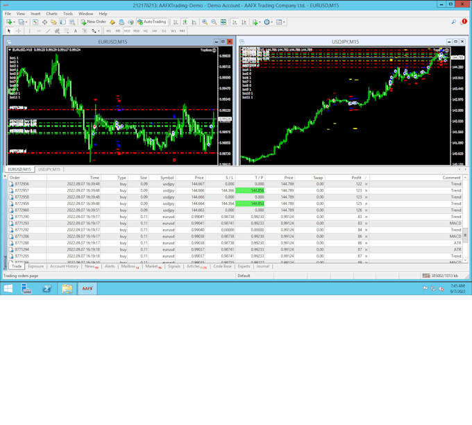The height and width of the screenshot is (425, 472).
Task: Expand the Profiles dropdown arrow
Action: 26,22
